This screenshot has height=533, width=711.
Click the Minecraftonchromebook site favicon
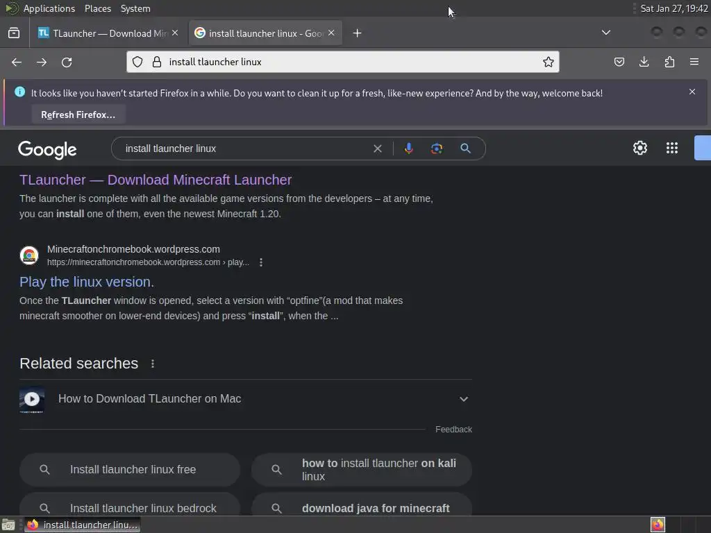[29, 255]
